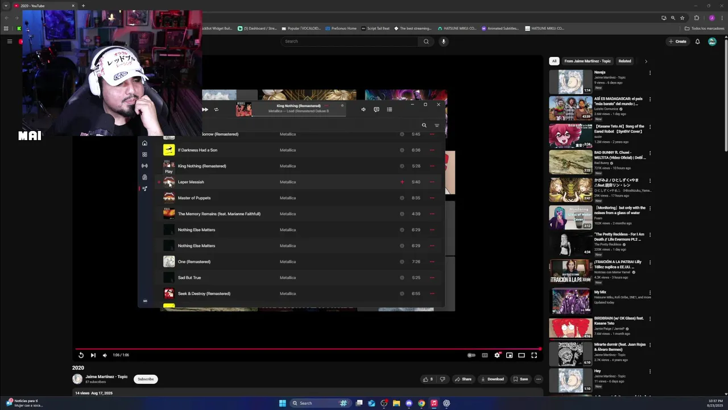Image resolution: width=728 pixels, height=410 pixels.
Task: Open more actions menu under the video
Action: coord(538,379)
